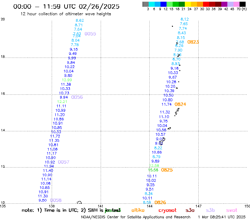
Task: Click the latitude axis label '18'
Action: tap(3, 57)
